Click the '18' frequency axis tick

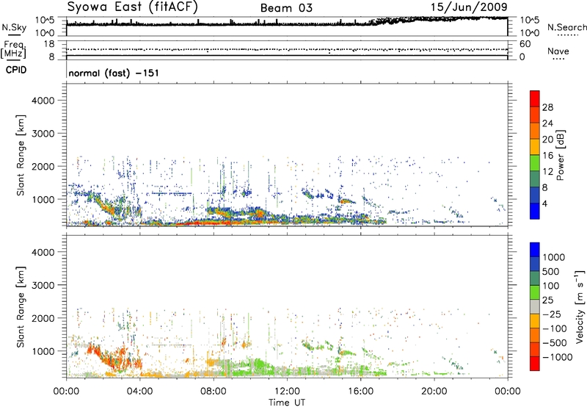point(49,44)
